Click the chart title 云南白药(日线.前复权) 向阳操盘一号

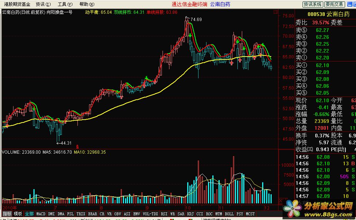click(37, 12)
